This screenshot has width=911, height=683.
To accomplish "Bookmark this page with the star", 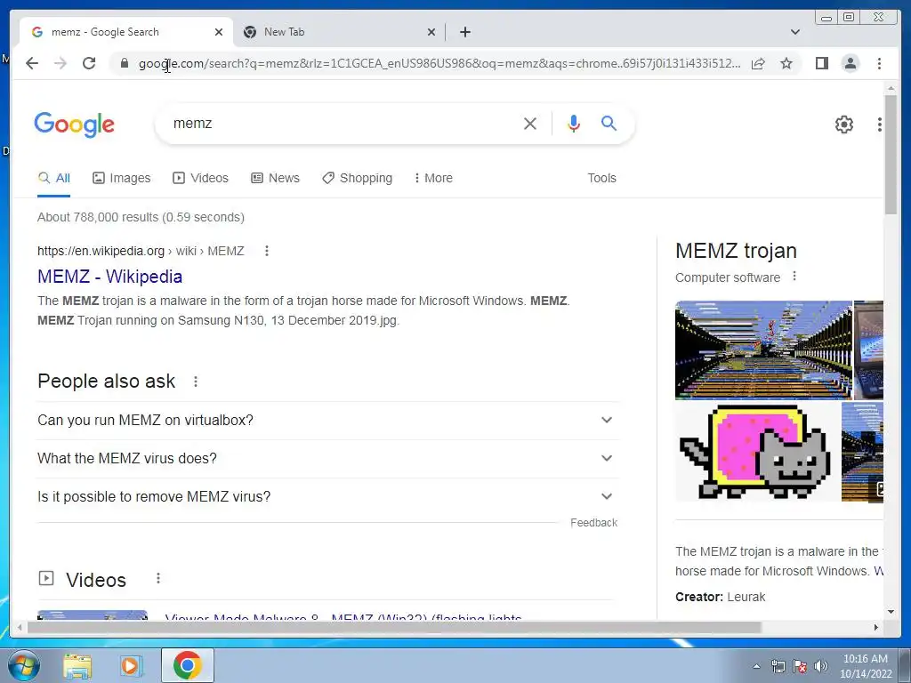I will pyautogui.click(x=786, y=63).
